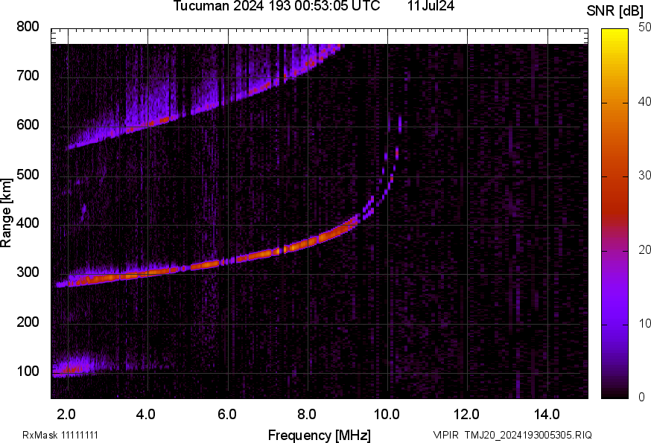Click the 'VIPIR' label in the footer
This screenshot has width=651, height=443.
[x=446, y=435]
